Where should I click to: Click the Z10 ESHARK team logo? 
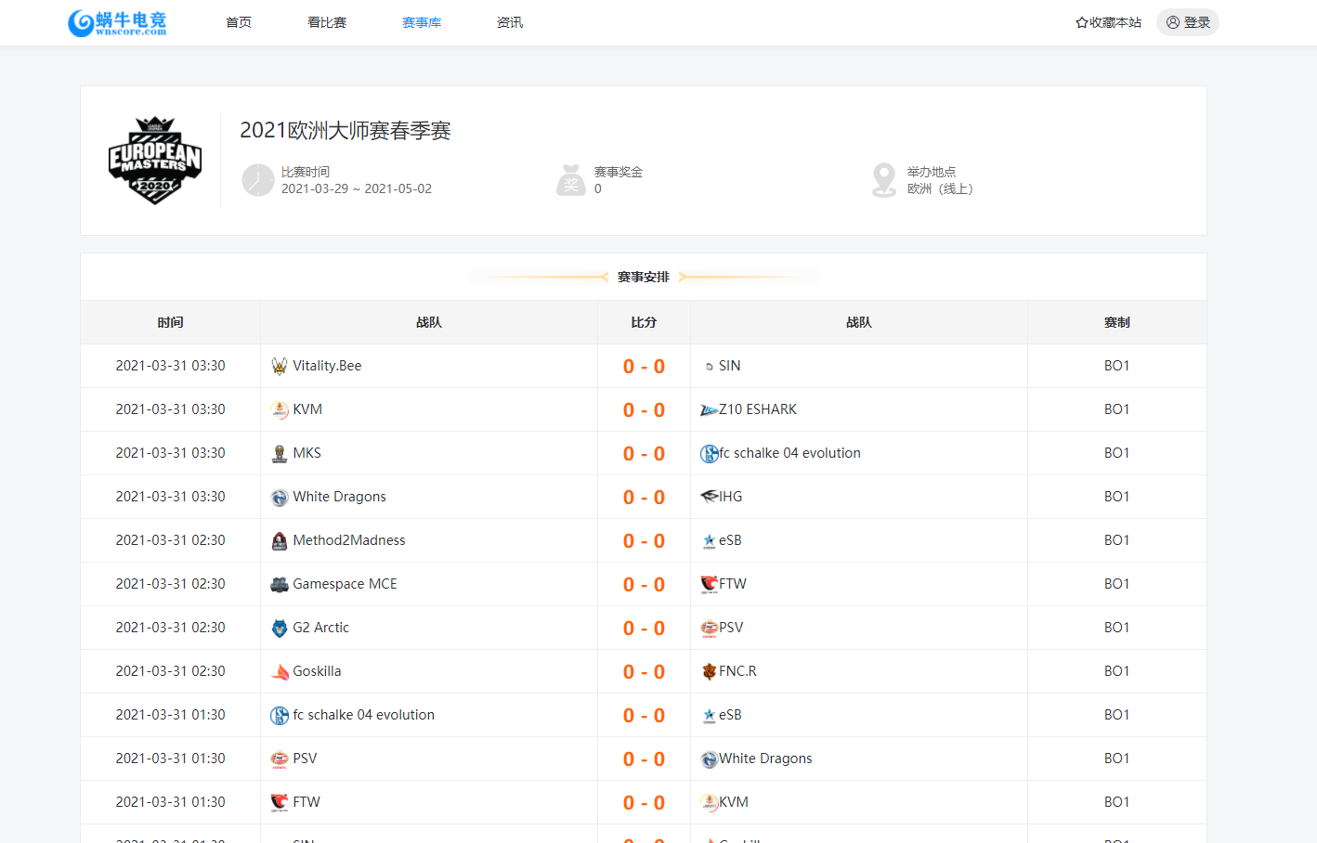710,409
